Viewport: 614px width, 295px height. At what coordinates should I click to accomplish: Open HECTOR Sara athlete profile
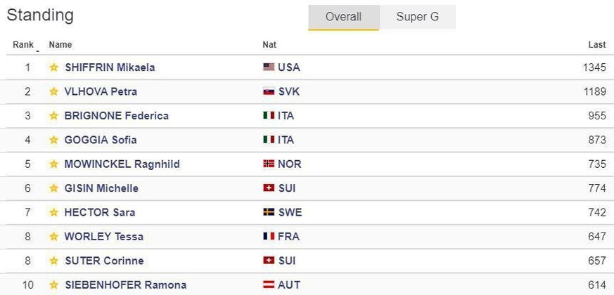pyautogui.click(x=100, y=212)
